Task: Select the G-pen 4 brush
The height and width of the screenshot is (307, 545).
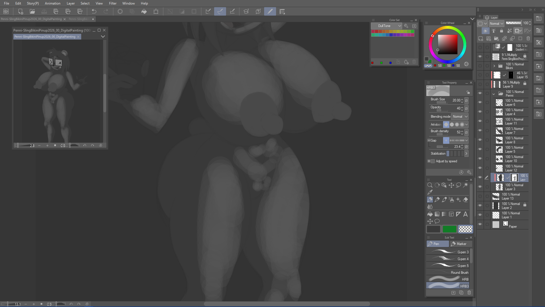Action: coord(448,259)
